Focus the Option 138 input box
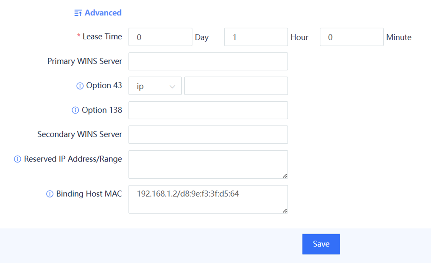Image resolution: width=431 pixels, height=263 pixels. [208, 110]
